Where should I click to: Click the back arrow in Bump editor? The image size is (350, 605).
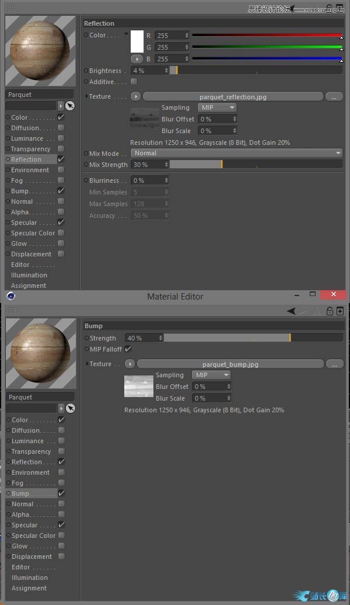pyautogui.click(x=291, y=311)
